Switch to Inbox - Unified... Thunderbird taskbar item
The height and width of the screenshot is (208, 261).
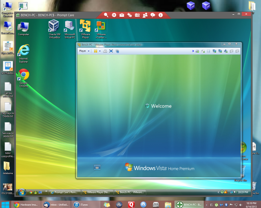click(56, 205)
